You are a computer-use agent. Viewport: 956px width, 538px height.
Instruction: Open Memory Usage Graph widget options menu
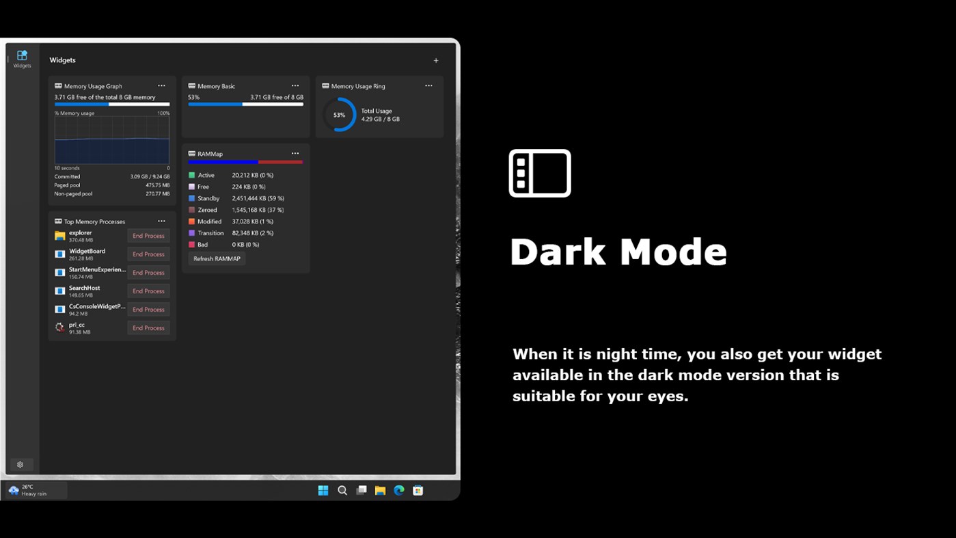click(162, 85)
